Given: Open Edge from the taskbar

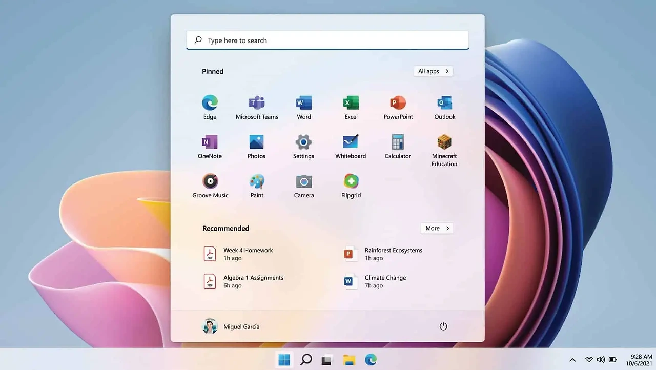Looking at the screenshot, I should pyautogui.click(x=371, y=360).
